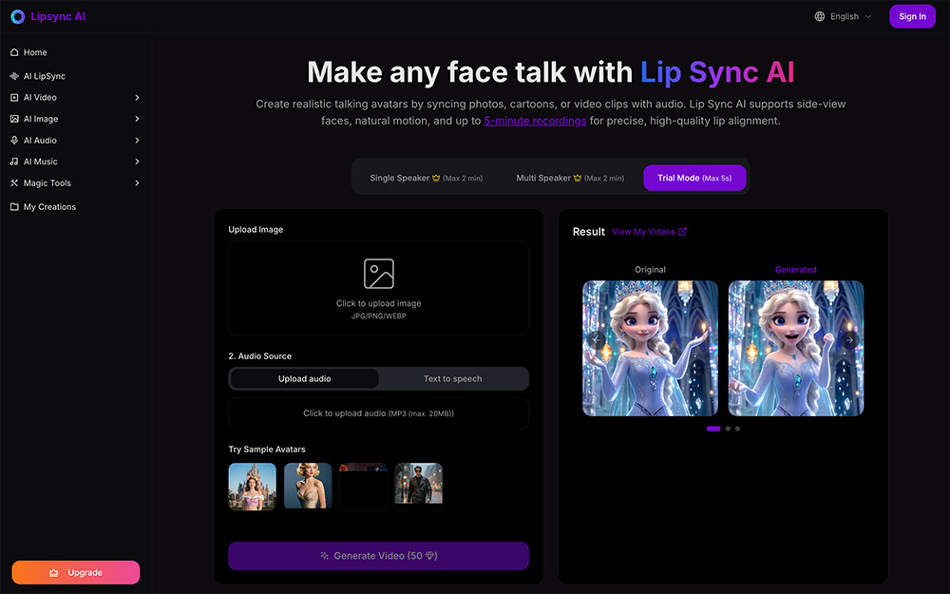950x594 pixels.
Task: Click the globe language icon
Action: 820,16
